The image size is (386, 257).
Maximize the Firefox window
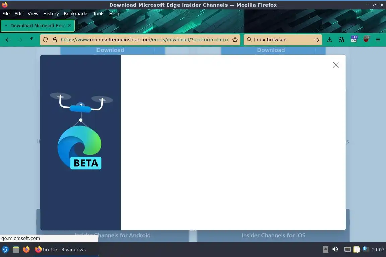tap(374, 5)
